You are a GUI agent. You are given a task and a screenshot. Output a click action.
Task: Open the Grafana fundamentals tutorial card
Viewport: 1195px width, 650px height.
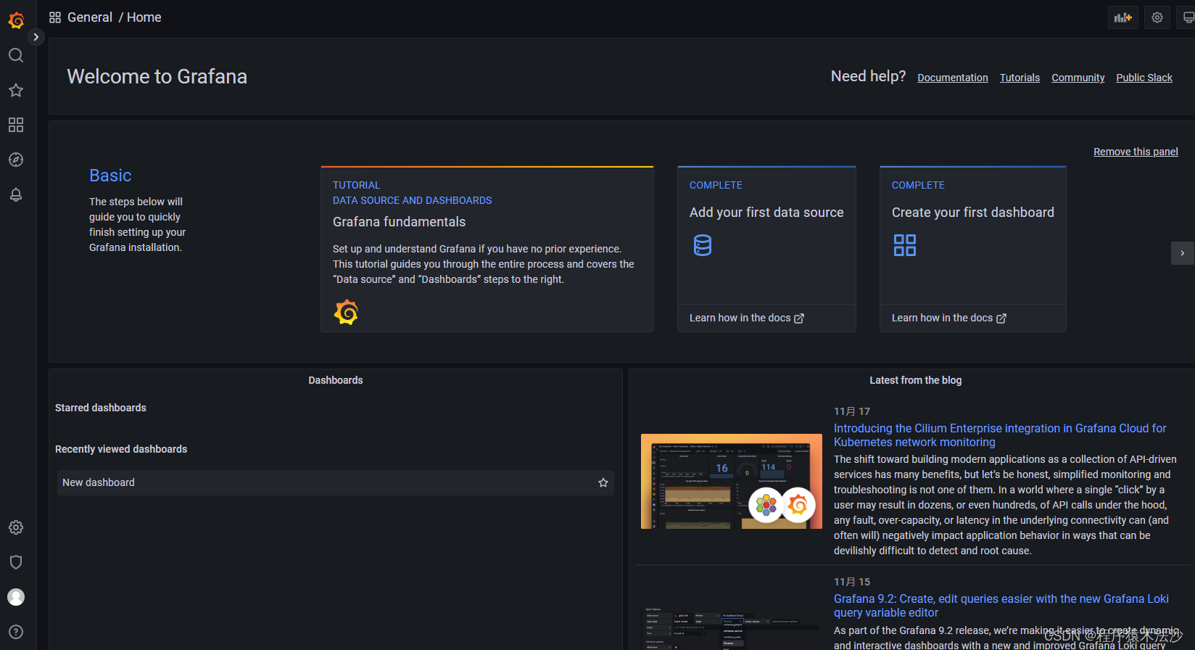487,250
